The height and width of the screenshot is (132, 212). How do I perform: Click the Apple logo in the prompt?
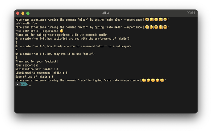pyautogui.click(x=18, y=84)
